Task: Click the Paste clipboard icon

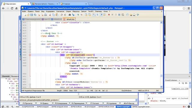Action: pyautogui.click(x=57, y=15)
